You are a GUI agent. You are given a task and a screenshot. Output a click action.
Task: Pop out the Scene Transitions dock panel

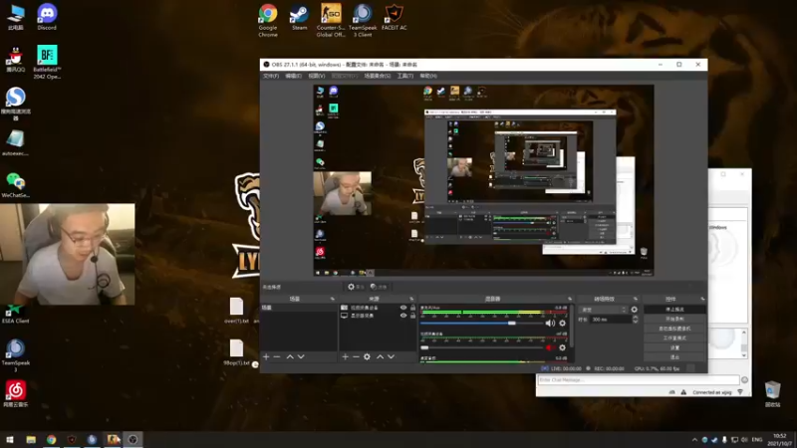pos(636,300)
